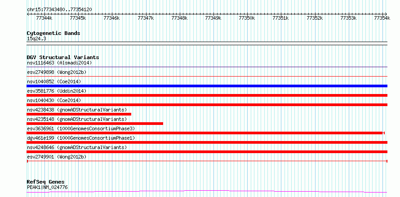Open the PEAK1|NM_024776 gene label
Screen dimensions: 400x197
click(47, 188)
